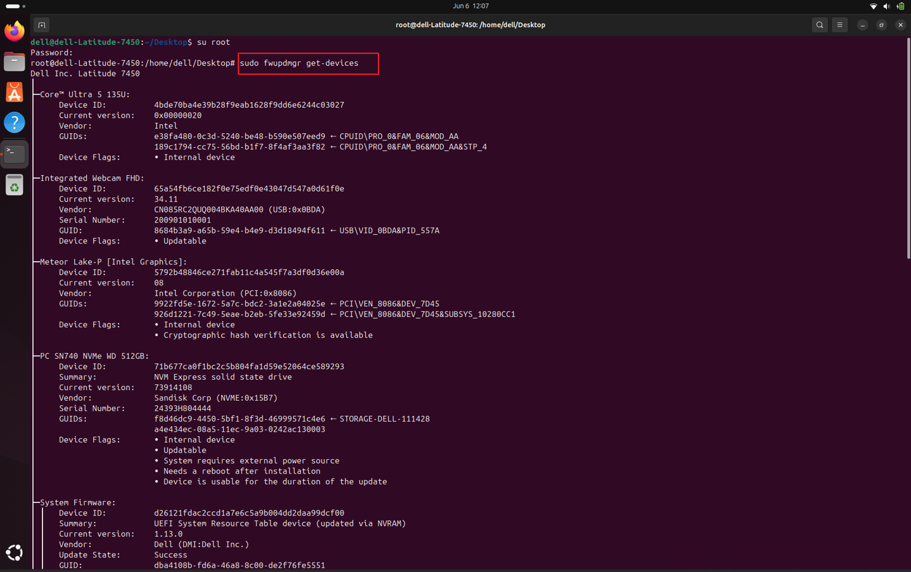
Task: Click GUID a4e434ec-08a5-11ec-9a03-0242ac130003
Action: 240,429
